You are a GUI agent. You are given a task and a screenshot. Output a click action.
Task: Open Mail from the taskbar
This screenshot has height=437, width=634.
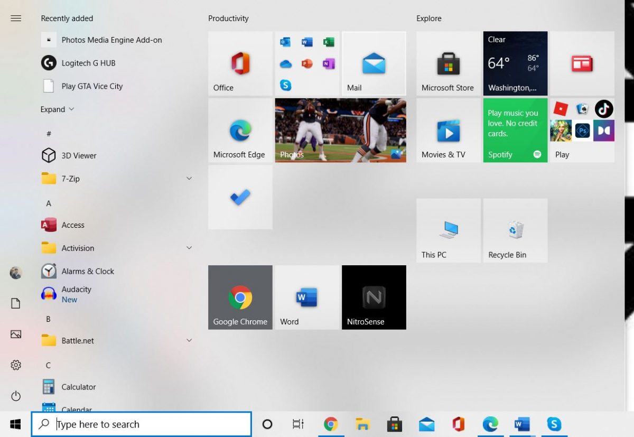coord(426,424)
